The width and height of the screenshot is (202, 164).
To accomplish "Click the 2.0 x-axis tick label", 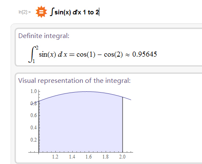I will tap(122, 157).
